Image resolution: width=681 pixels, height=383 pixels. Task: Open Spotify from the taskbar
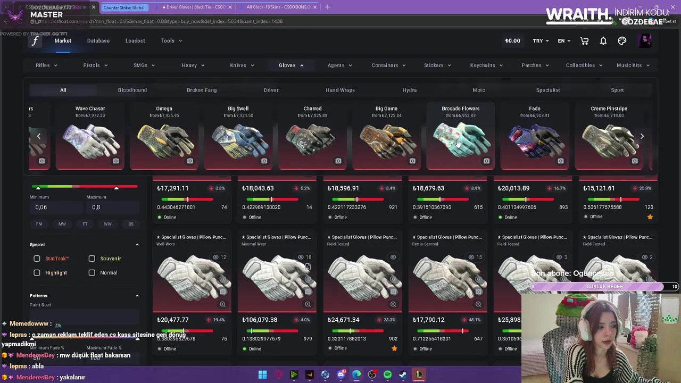[387, 375]
